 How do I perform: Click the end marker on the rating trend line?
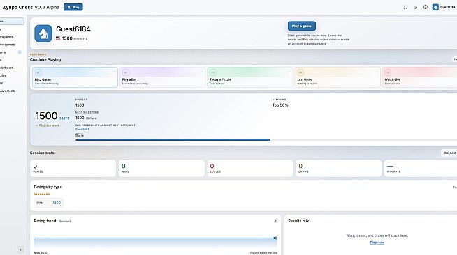pos(275,238)
